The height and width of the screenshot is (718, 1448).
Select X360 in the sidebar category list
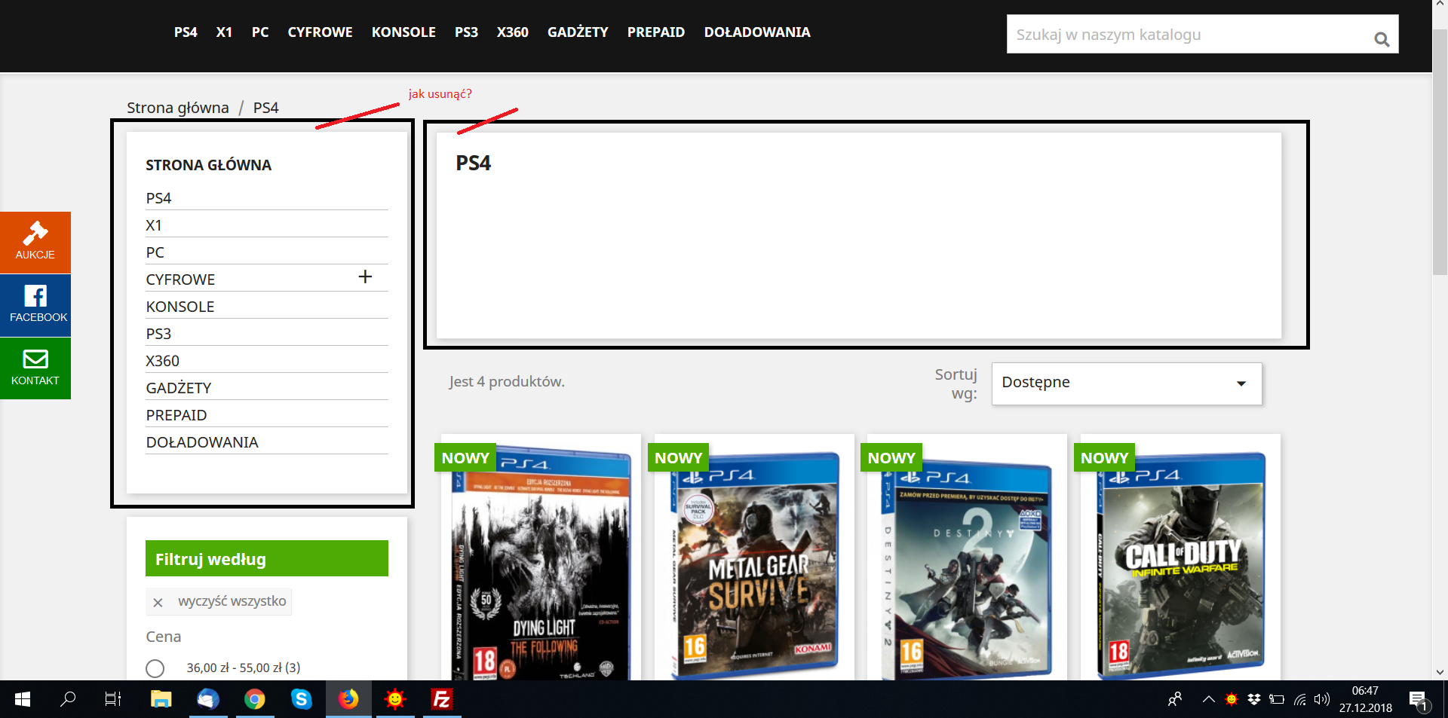click(x=163, y=361)
